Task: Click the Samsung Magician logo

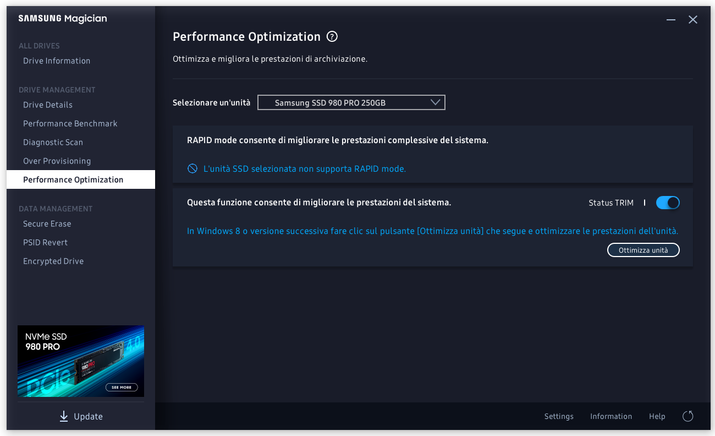Action: click(63, 19)
